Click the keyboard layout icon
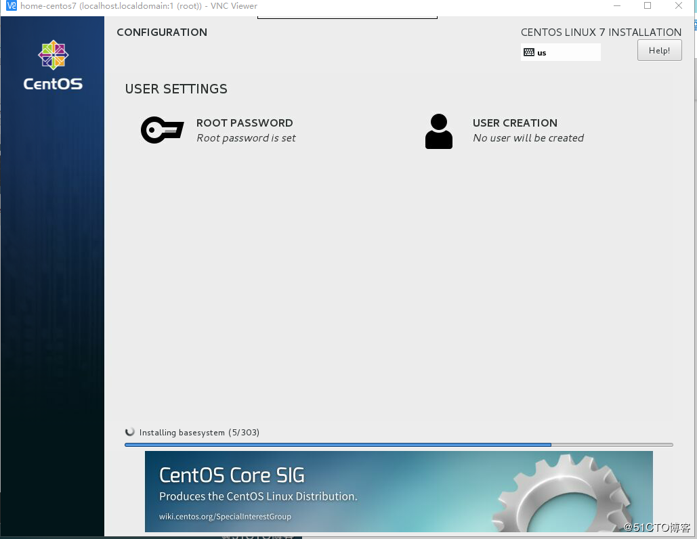This screenshot has height=539, width=697. pyautogui.click(x=529, y=52)
